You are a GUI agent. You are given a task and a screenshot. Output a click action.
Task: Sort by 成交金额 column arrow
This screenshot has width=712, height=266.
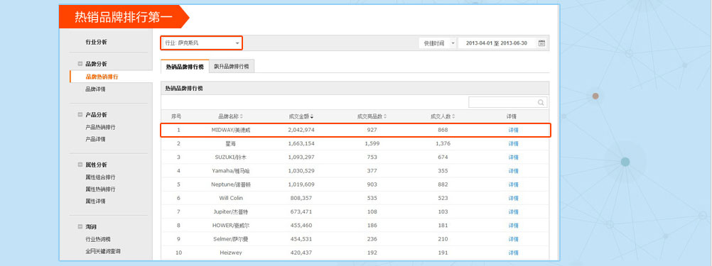pos(312,116)
